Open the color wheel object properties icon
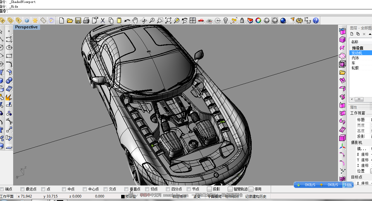This screenshot has width=372, height=201. click(x=258, y=20)
